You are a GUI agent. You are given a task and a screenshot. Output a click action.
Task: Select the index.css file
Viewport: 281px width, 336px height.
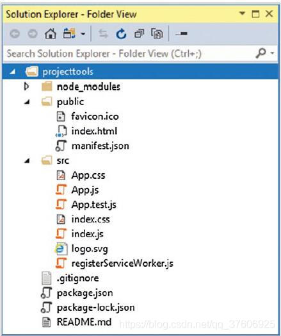click(x=91, y=219)
